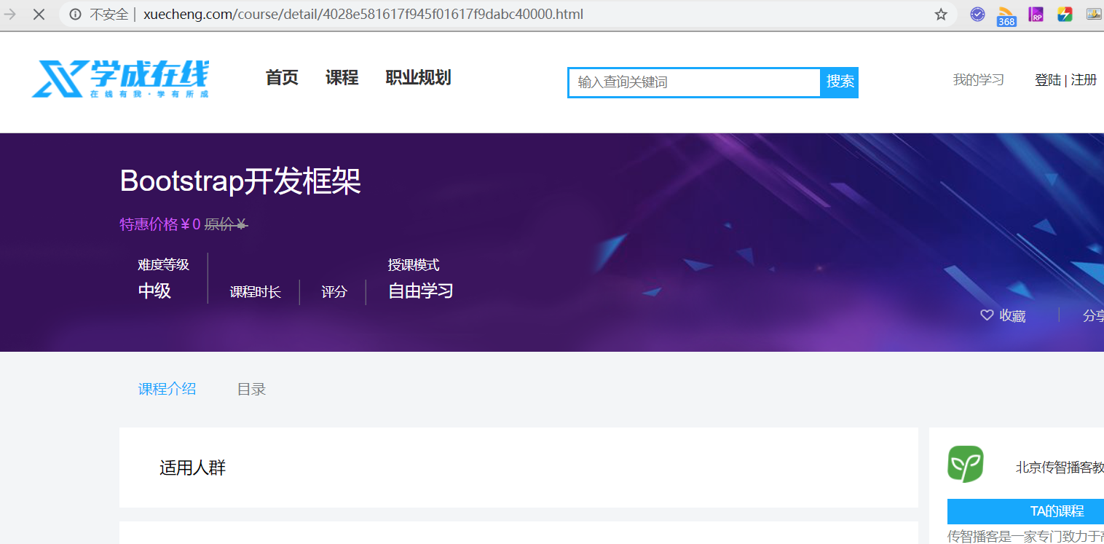Click inside the keyword search input field

(x=692, y=82)
